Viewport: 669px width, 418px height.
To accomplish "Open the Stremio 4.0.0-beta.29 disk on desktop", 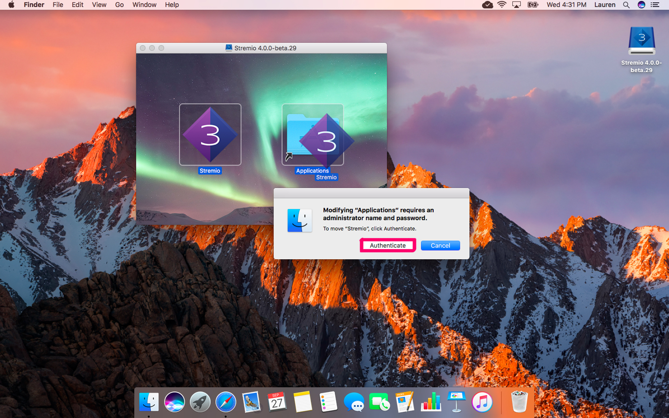I will point(641,41).
